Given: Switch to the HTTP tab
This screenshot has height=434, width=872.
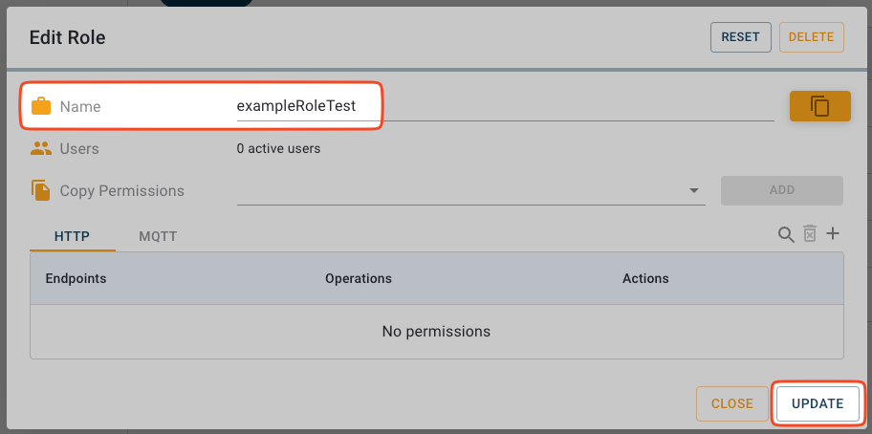Looking at the screenshot, I should [x=72, y=235].
